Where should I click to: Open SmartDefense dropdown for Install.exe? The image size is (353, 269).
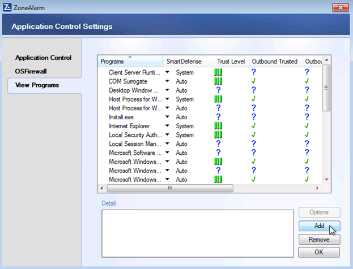[167, 117]
